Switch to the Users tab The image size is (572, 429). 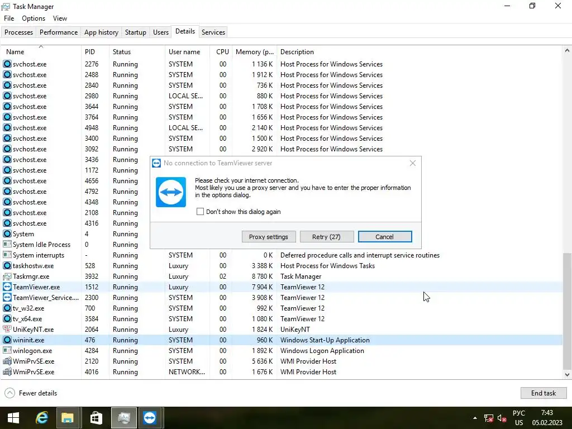161,32
